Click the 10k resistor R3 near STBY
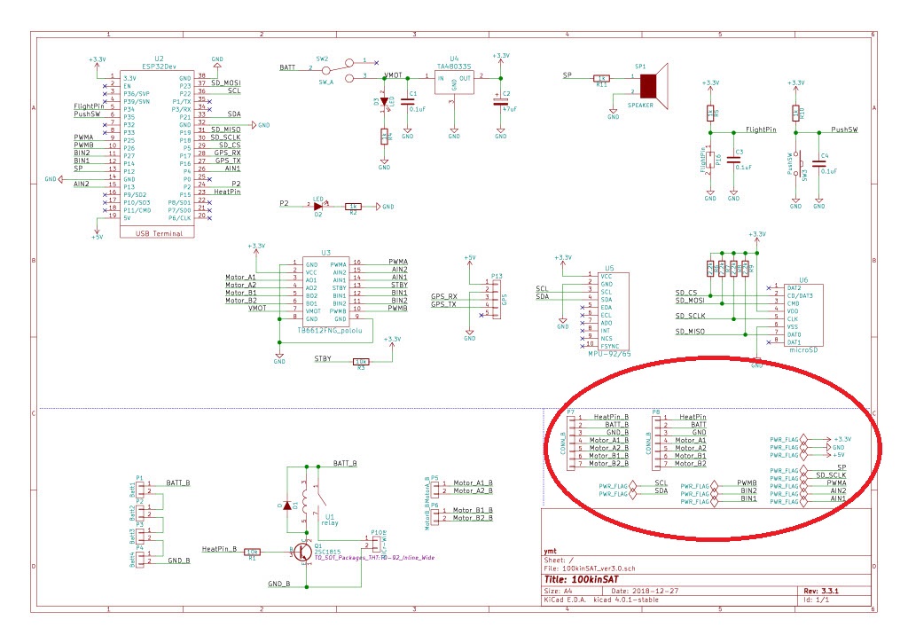 point(361,361)
